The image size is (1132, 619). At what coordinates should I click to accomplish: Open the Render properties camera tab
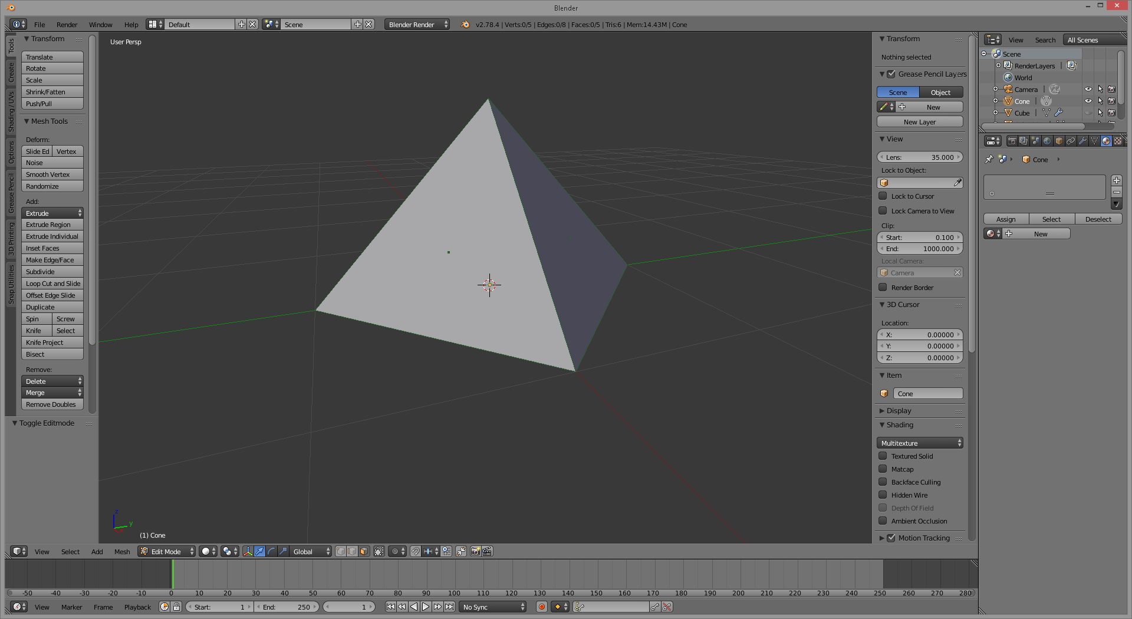pyautogui.click(x=1012, y=141)
